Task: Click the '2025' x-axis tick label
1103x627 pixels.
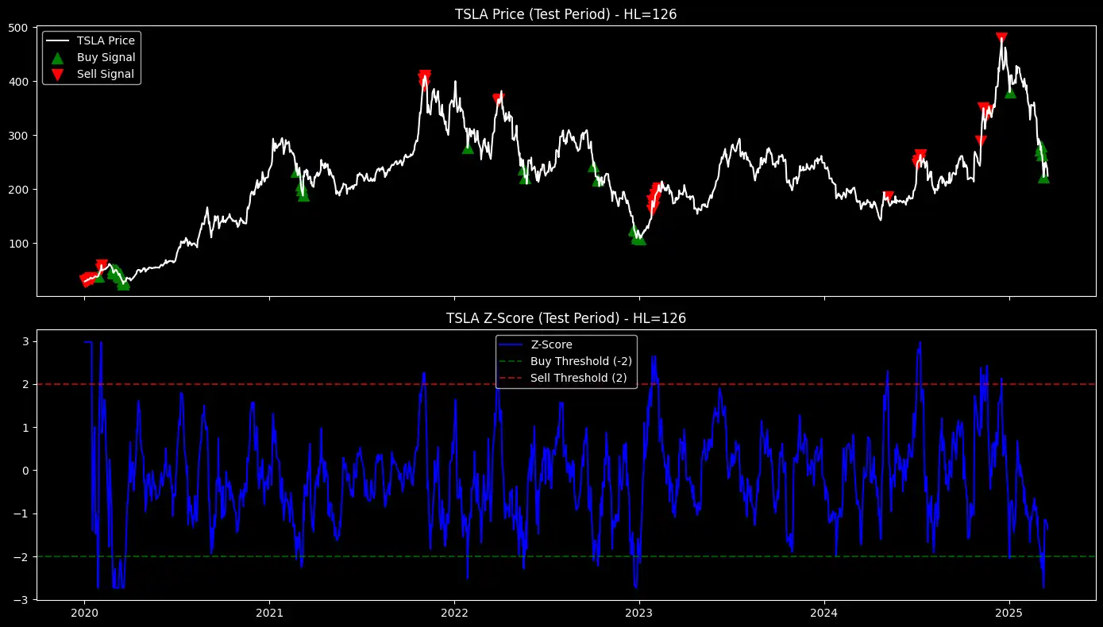Action: (x=1009, y=614)
